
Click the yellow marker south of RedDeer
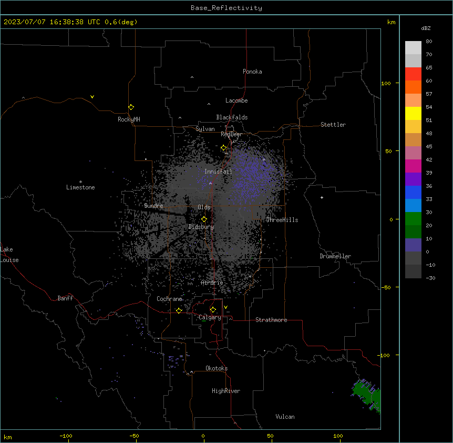pyautogui.click(x=224, y=148)
